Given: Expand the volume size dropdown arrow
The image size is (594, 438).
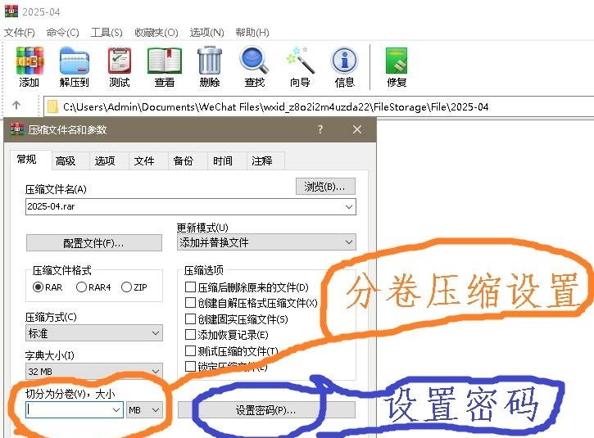Looking at the screenshot, I should (116, 410).
